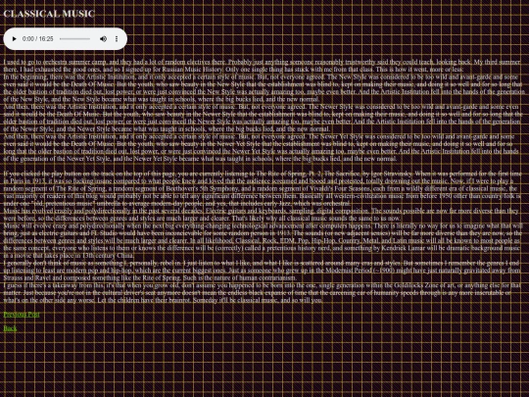Click the CLASSICAL MUSIC heading
The width and height of the screenshot is (529, 397).
pos(49,14)
